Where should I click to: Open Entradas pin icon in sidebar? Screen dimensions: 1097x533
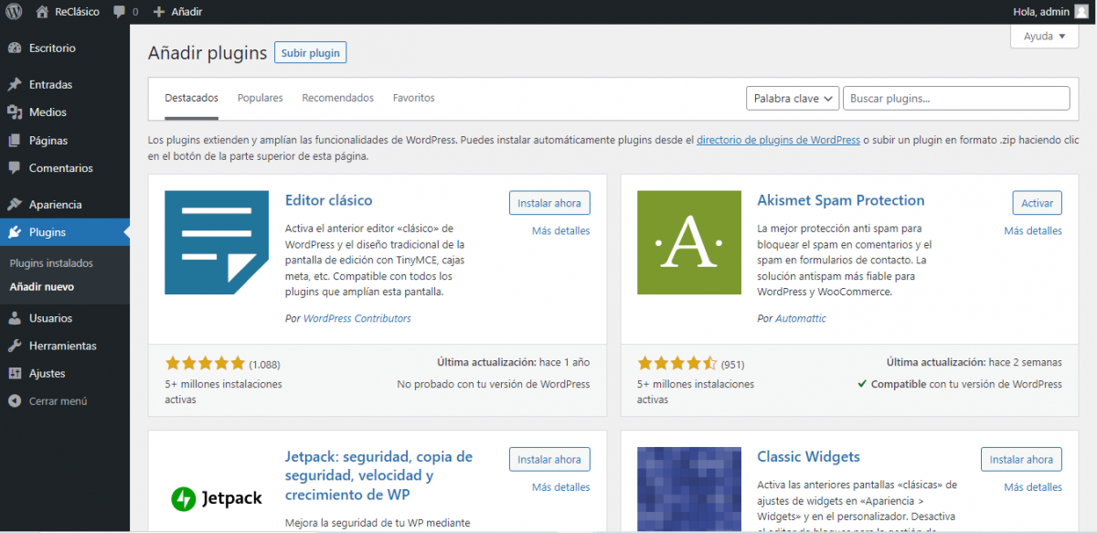click(x=15, y=84)
